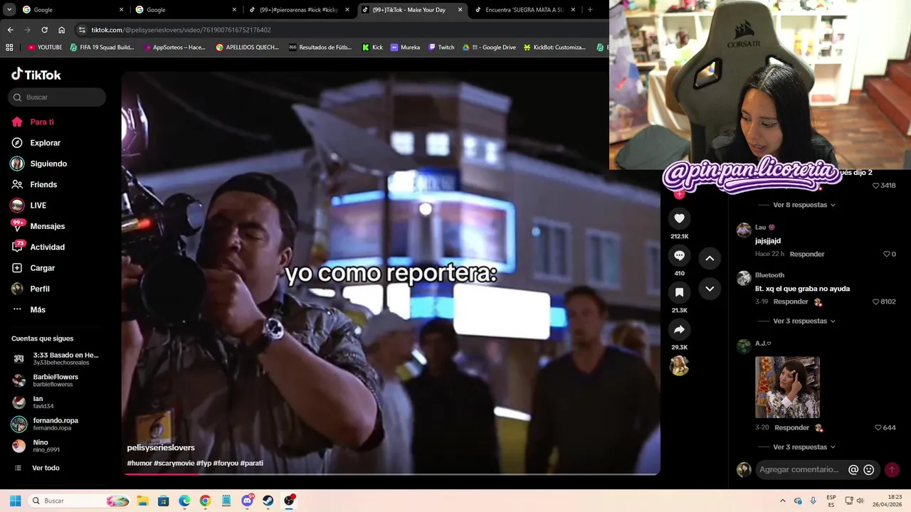The width and height of the screenshot is (911, 512).
Task: Click Ver todo followed accounts
Action: (x=38, y=468)
